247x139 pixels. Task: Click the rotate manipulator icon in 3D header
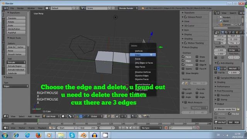[85, 116]
